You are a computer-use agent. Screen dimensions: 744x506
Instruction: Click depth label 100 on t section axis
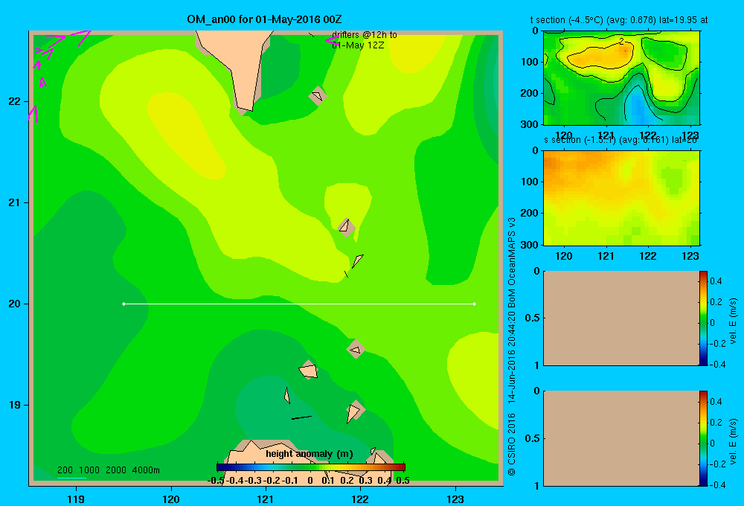click(530, 62)
